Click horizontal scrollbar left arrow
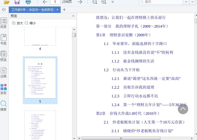Image resolution: width=197 pixels, height=140 pixels. pos(79,138)
